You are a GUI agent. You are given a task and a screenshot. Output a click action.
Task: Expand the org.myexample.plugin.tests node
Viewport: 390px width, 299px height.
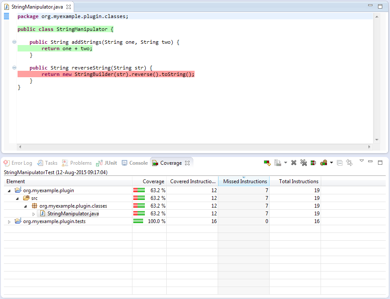[x=9, y=222]
